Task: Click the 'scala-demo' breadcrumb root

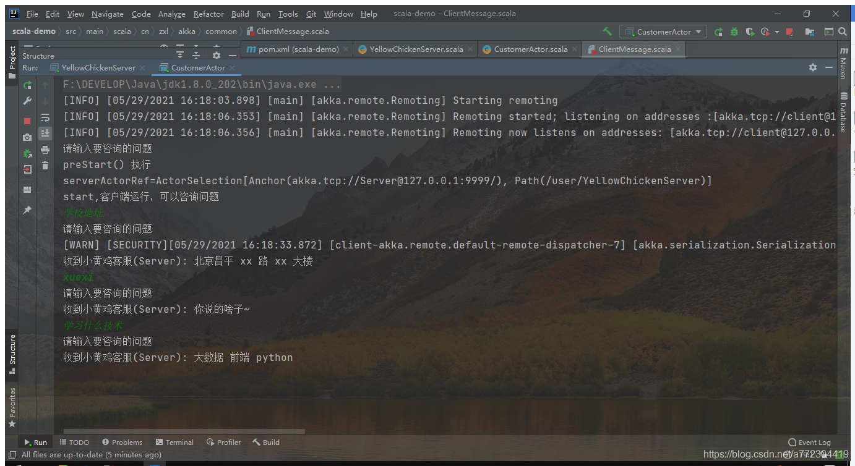Action: (x=34, y=32)
